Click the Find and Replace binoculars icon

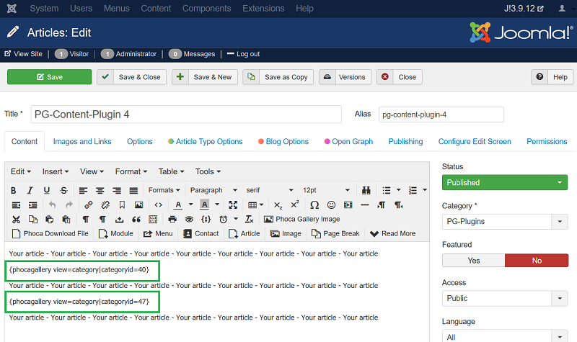click(x=366, y=190)
